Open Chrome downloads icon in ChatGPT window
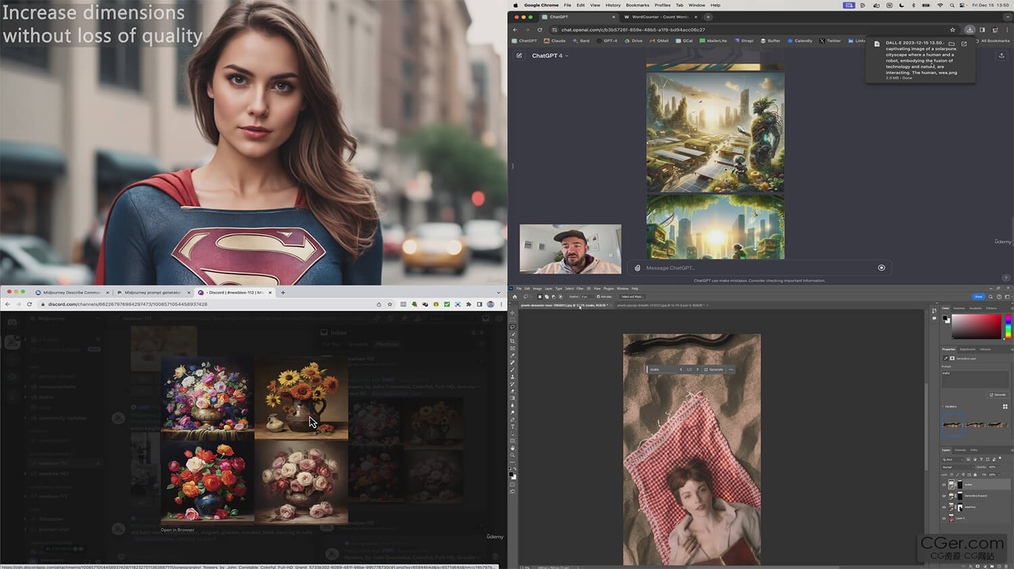This screenshot has height=569, width=1014. 969,30
